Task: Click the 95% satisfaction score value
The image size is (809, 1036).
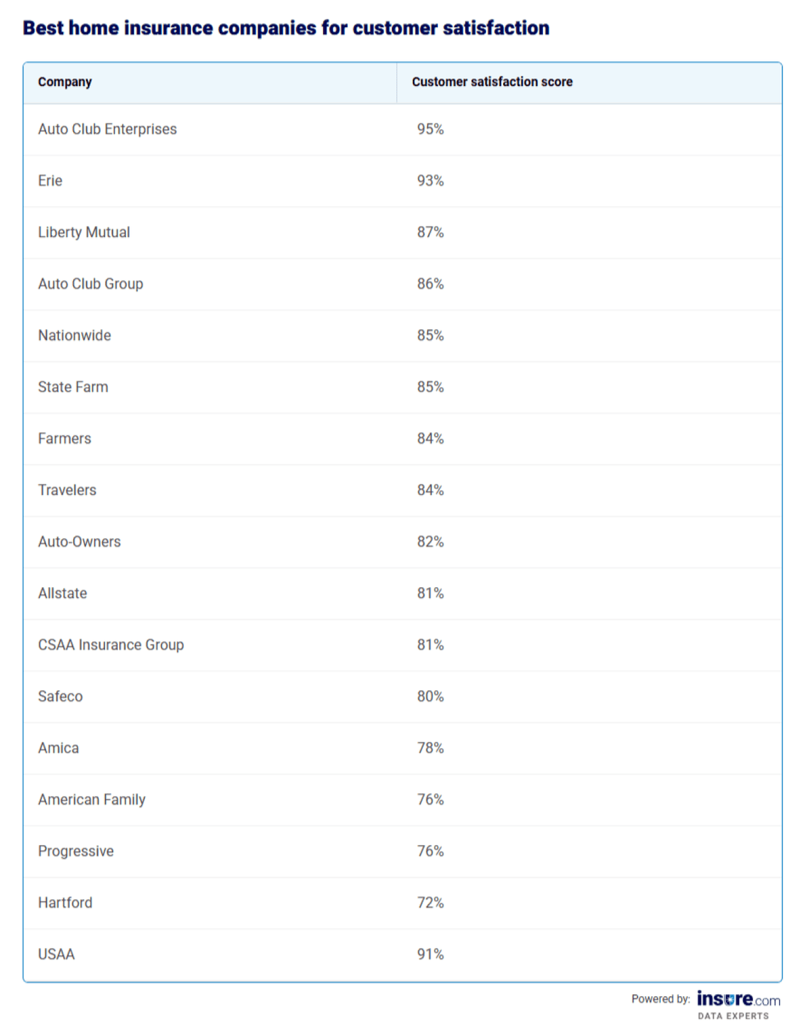Action: 430,129
